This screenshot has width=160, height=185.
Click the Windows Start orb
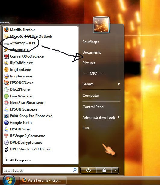coord(9,180)
